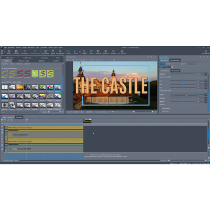Click the light bulb icon at top right
Image resolution: width=210 pixels, height=210 pixels.
[x=206, y=51]
